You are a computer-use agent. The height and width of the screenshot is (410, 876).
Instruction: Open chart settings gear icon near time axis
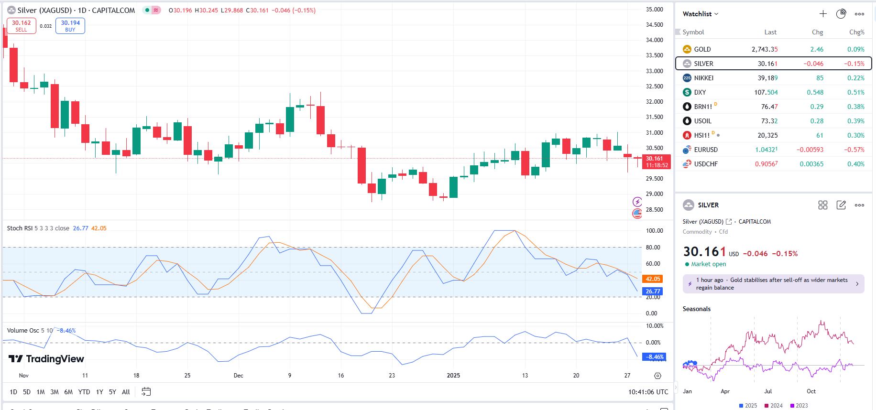(657, 376)
